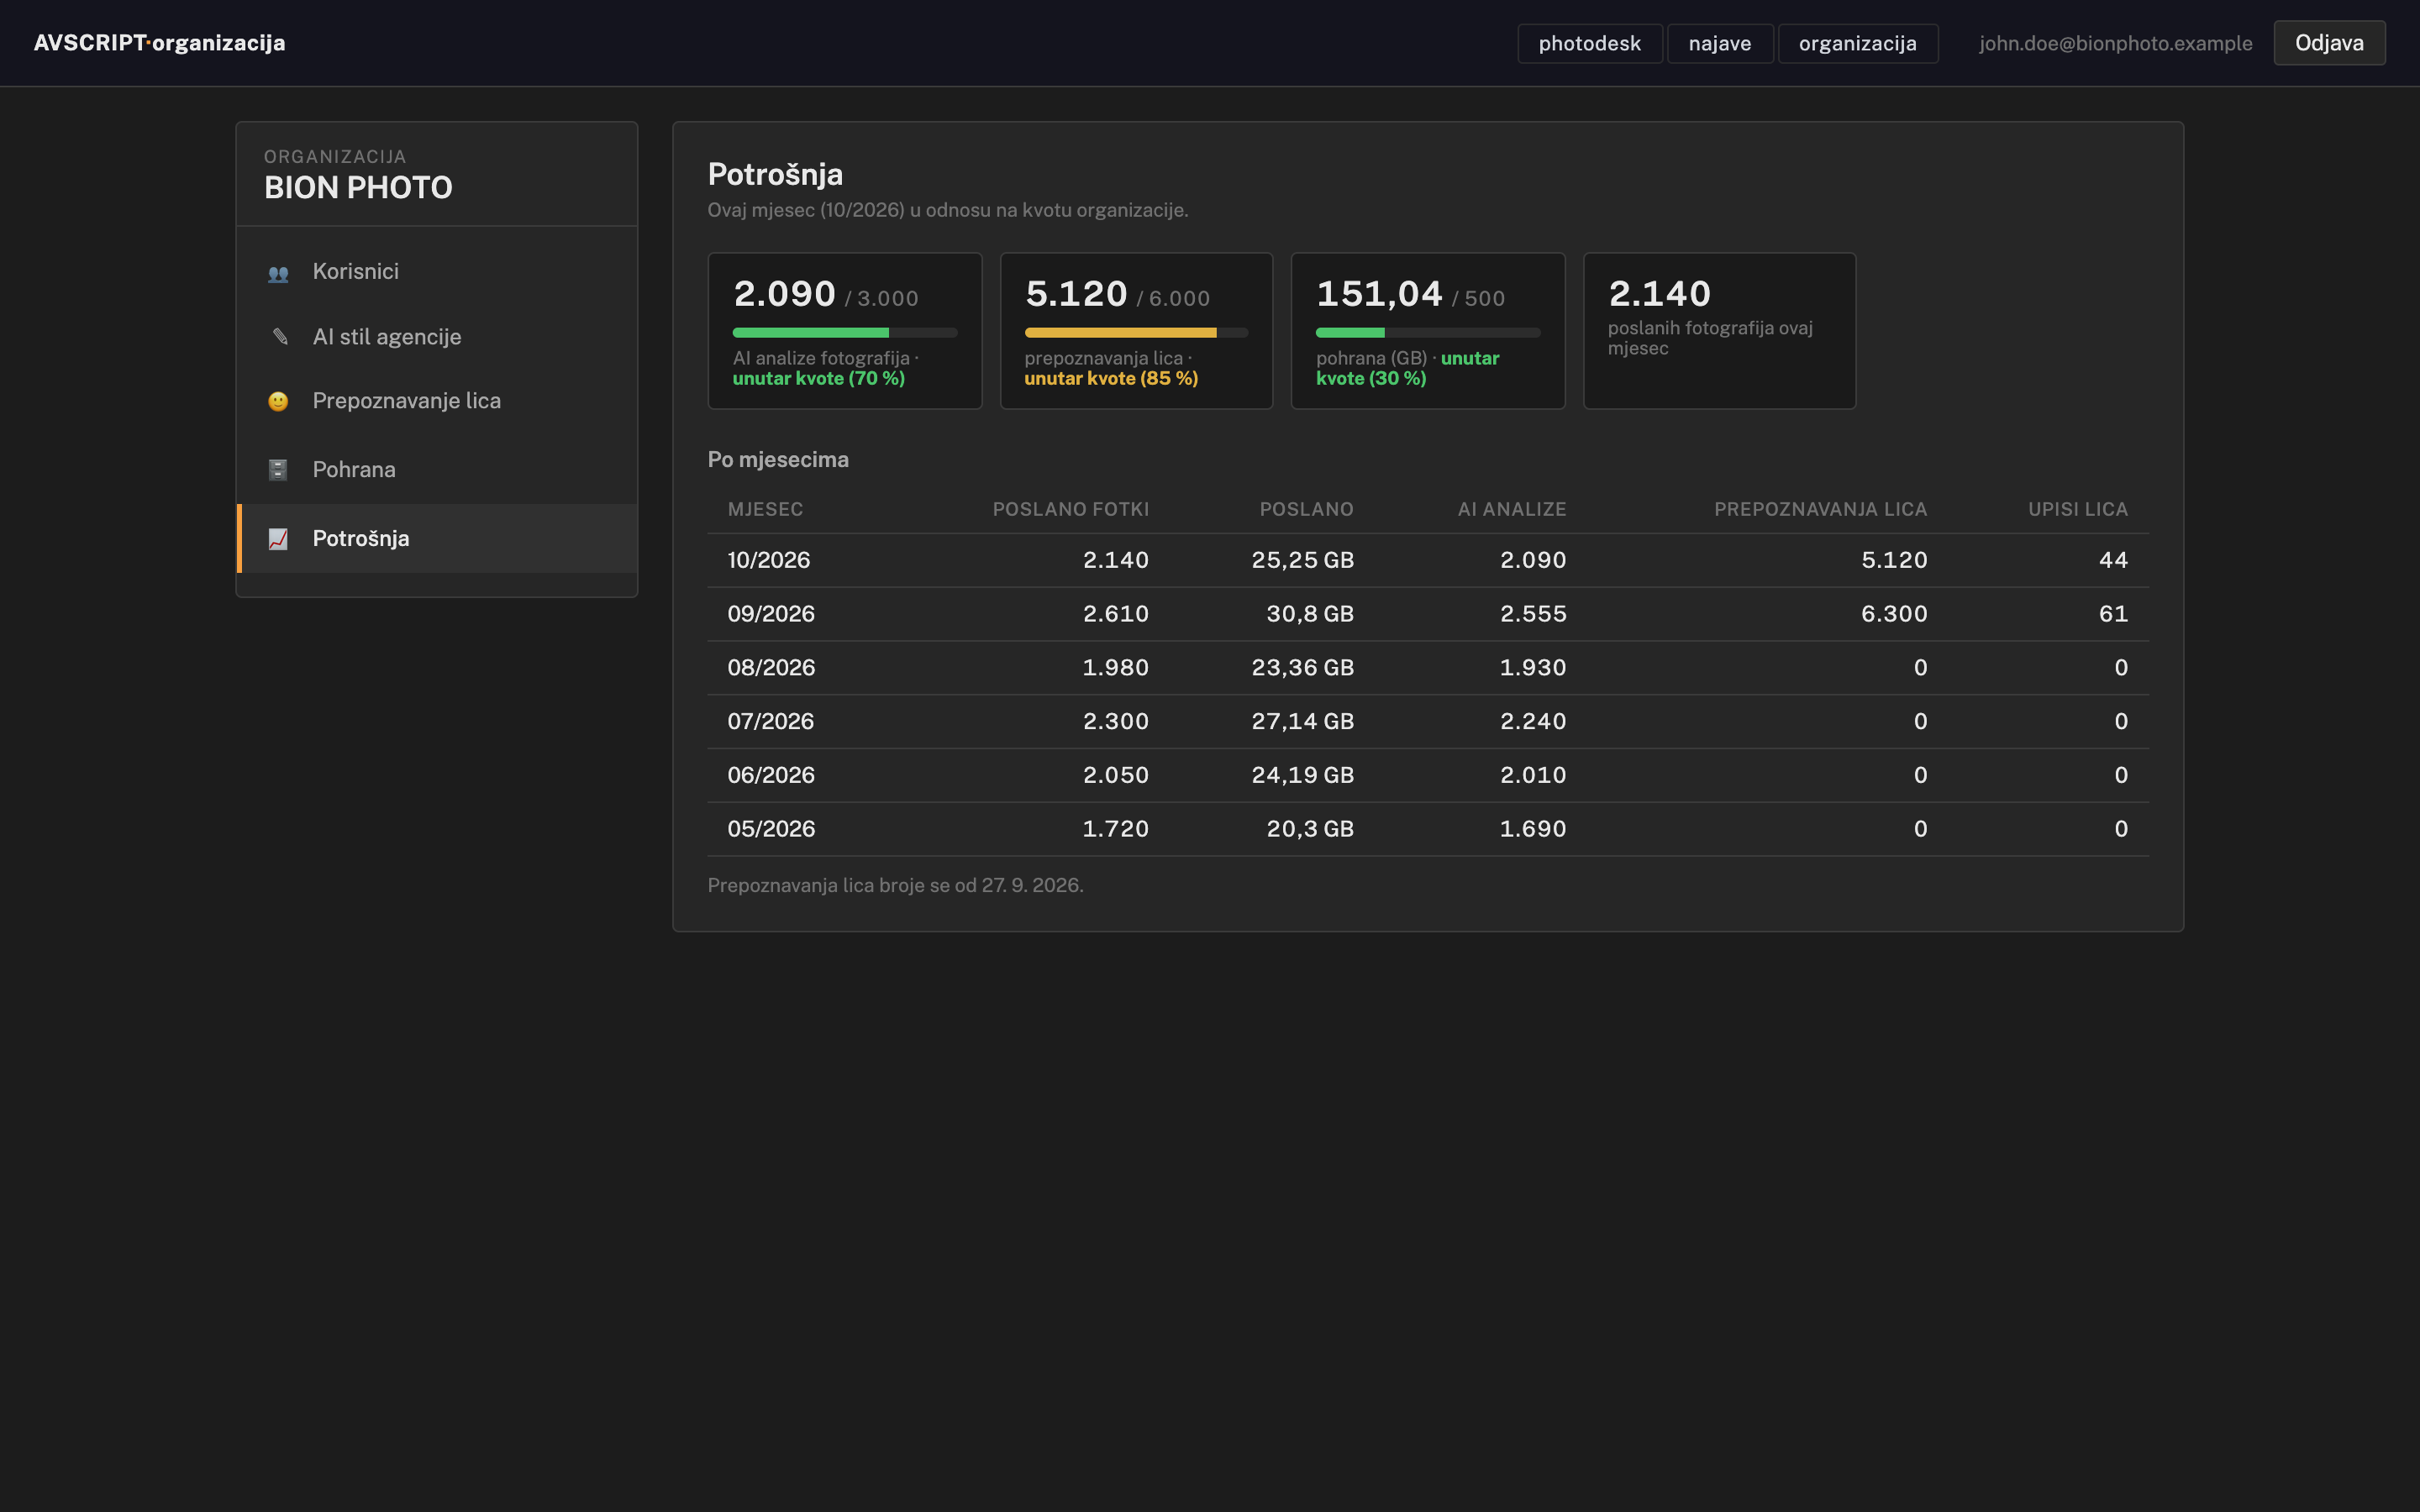This screenshot has width=2420, height=1512.
Task: Click the UPISI LICA column header
Action: pyautogui.click(x=2077, y=509)
